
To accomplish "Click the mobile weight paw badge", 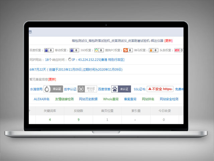I will click(x=74, y=50).
